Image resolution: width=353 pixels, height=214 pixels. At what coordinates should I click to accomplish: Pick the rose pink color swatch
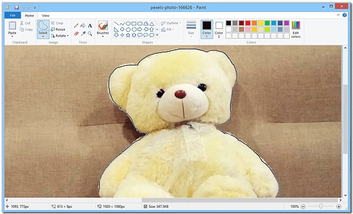(x=248, y=29)
